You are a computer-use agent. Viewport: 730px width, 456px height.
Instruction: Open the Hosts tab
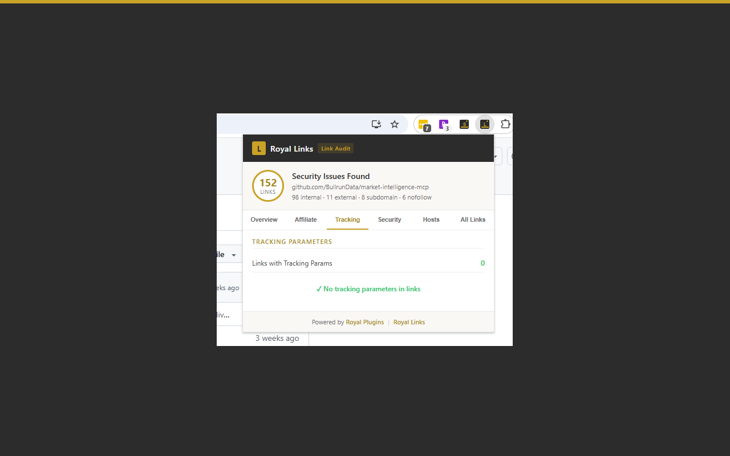point(431,219)
